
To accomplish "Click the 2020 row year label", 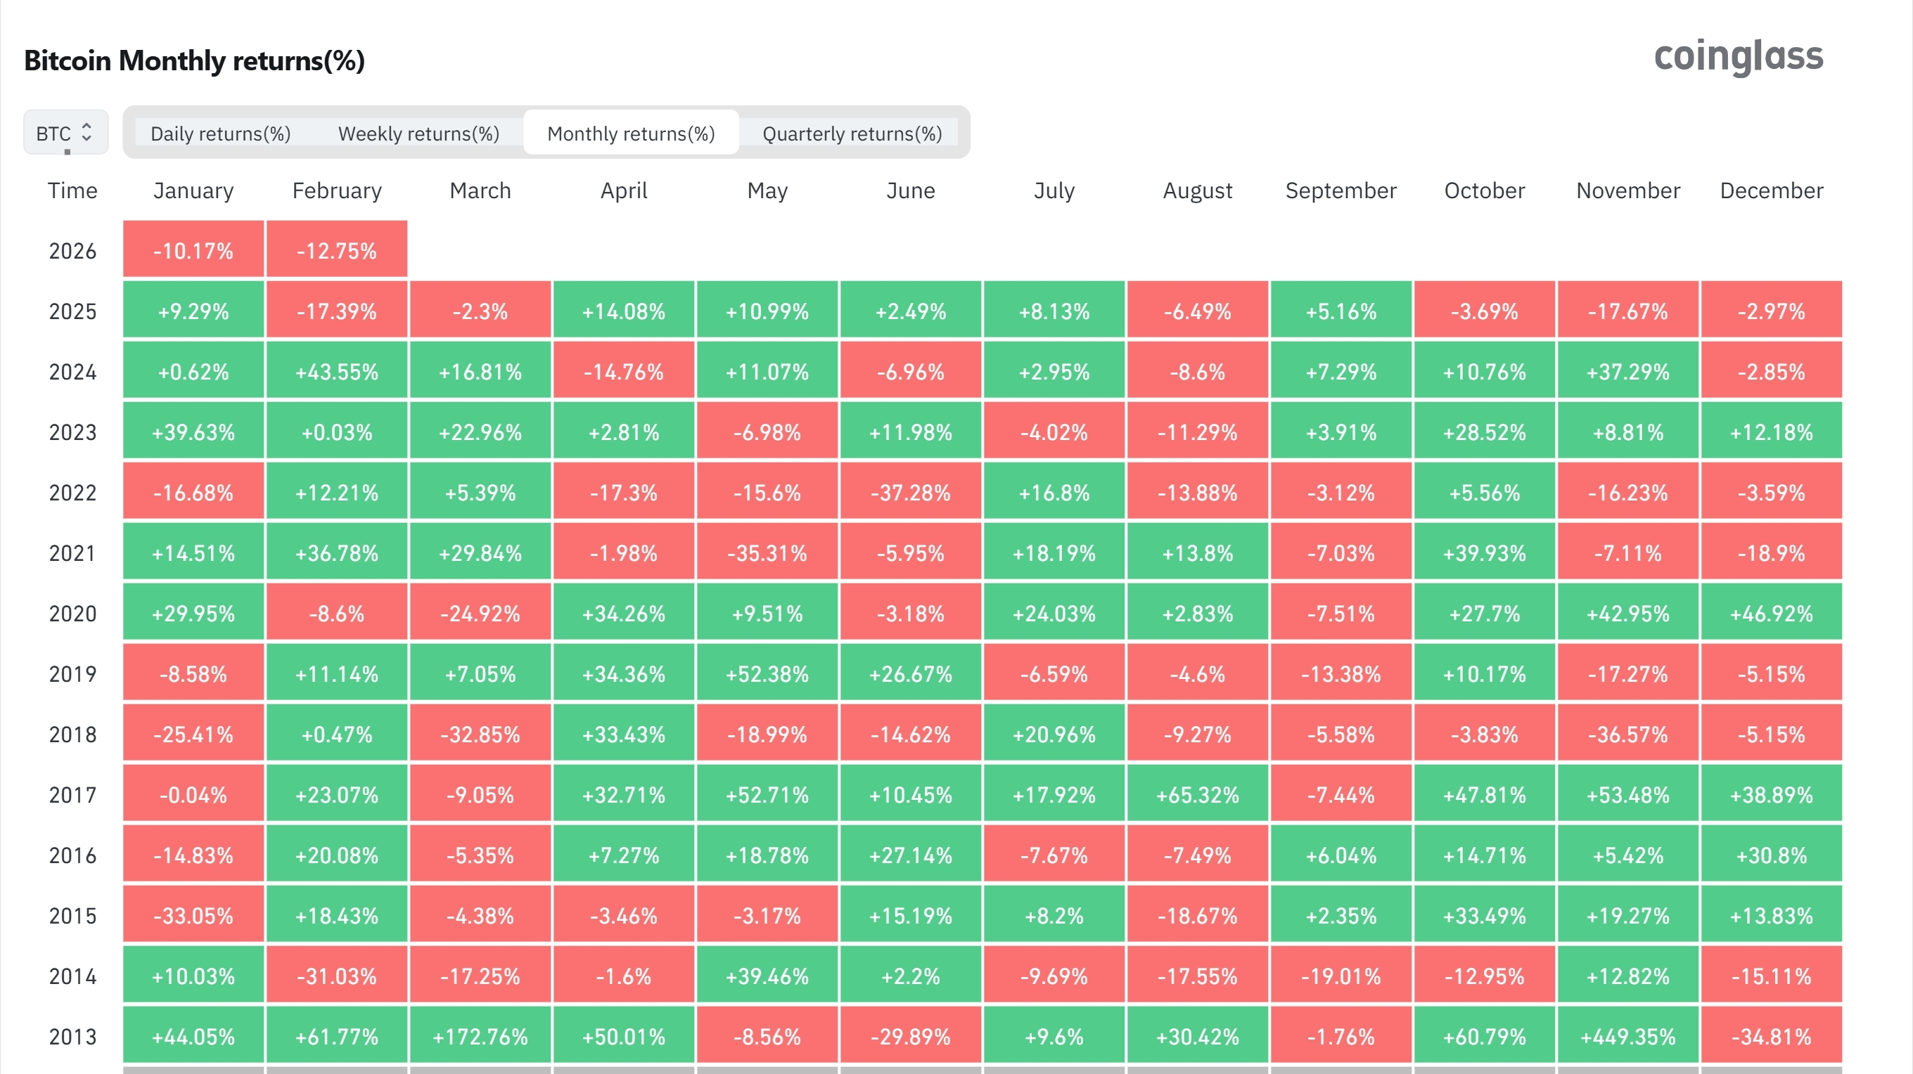I will click(x=72, y=613).
